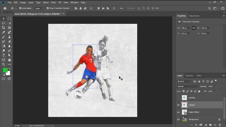Open the search icon in options bar
226x127 pixels.
209,8
